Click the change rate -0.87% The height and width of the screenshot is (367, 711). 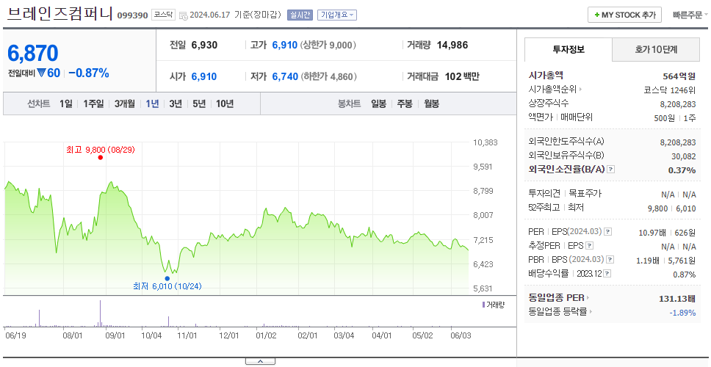(x=89, y=73)
